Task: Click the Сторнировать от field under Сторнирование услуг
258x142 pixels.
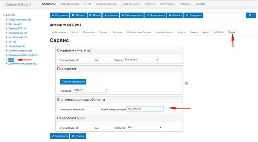Action: 86,60
